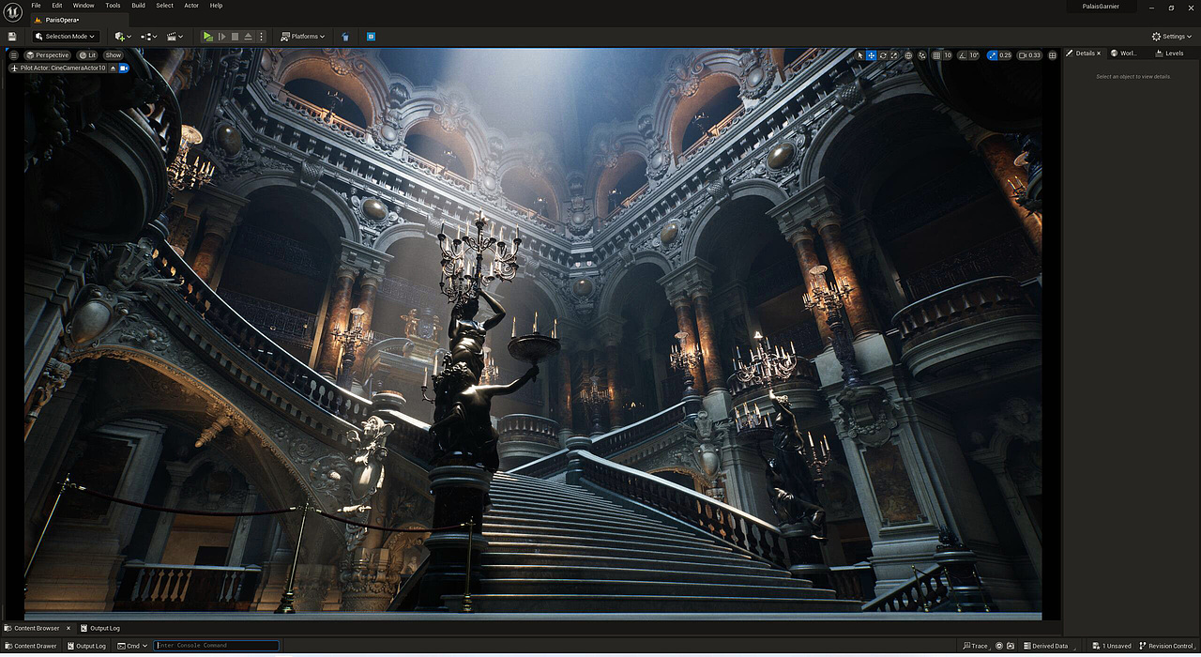Toggle grid snapping icon

[936, 55]
